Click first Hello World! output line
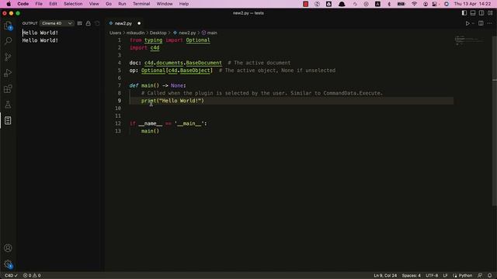497x279 pixels. click(x=40, y=33)
